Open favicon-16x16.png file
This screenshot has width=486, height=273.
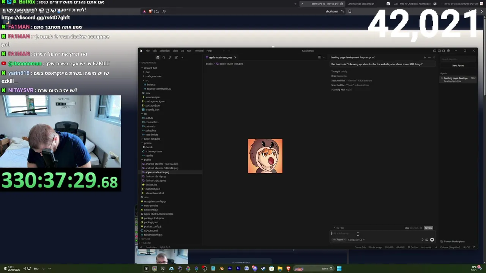click(155, 176)
